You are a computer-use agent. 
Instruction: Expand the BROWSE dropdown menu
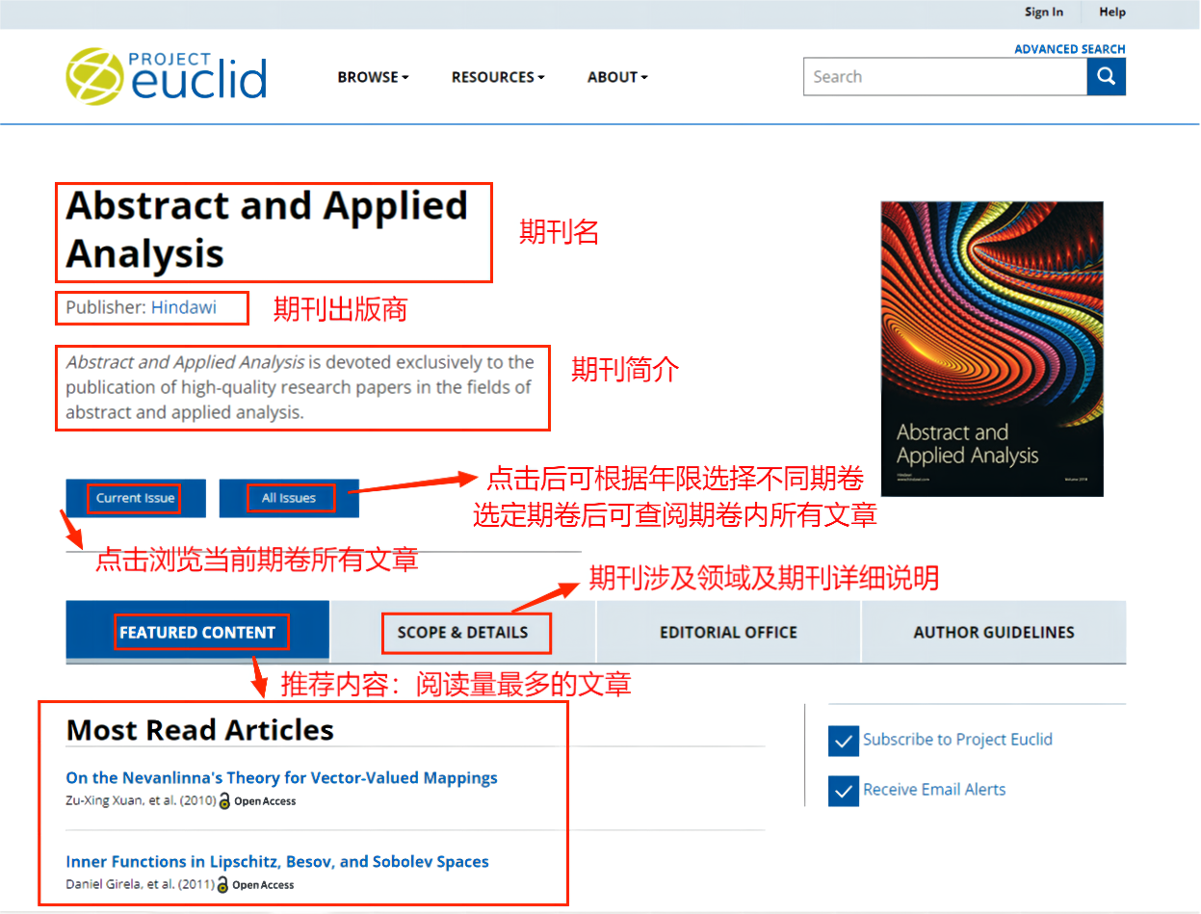coord(373,77)
